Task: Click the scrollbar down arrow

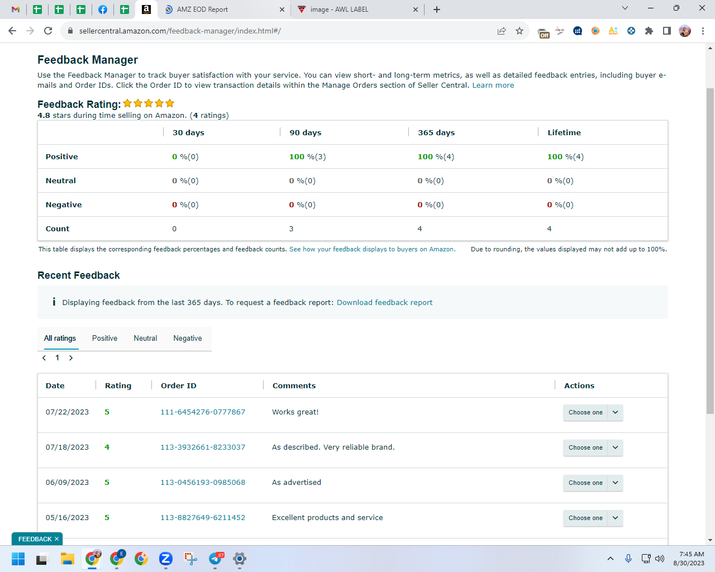Action: 710,540
